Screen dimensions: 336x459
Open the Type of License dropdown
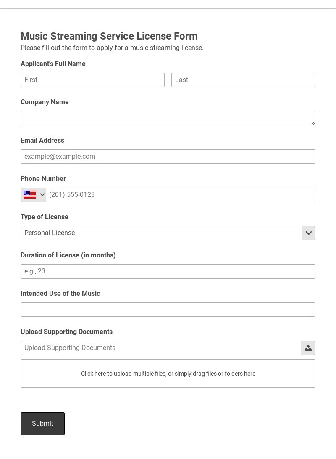[168, 233]
